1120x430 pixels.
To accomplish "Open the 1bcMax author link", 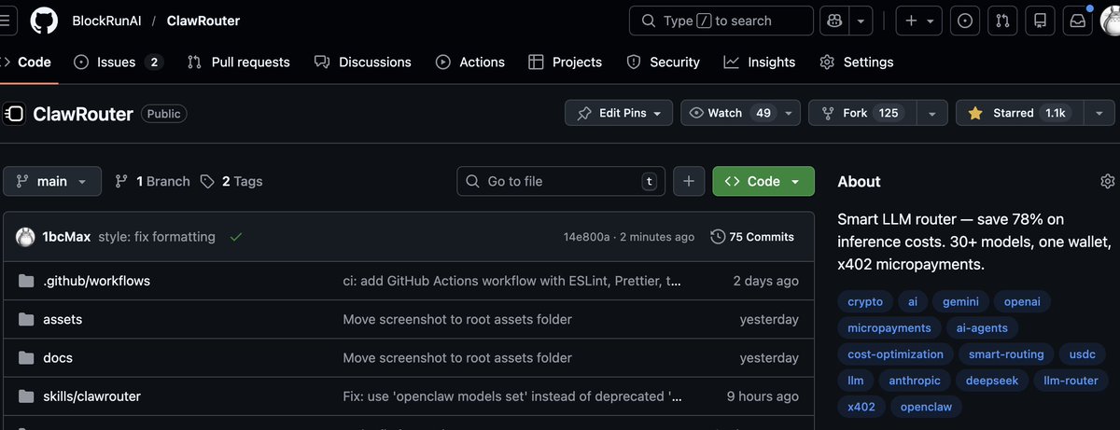I will (66, 237).
